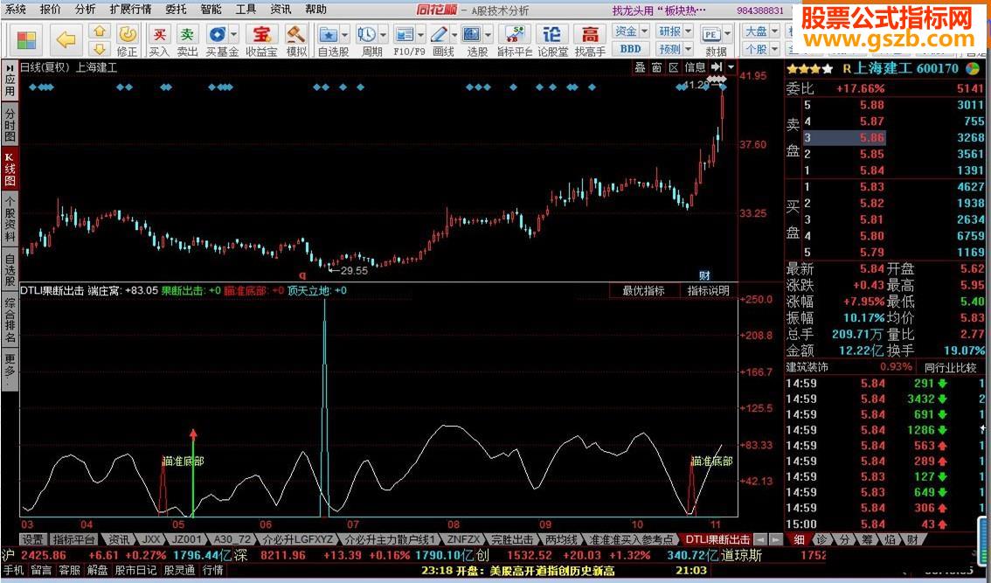Open the 论股堂 forum icon
The width and height of the screenshot is (991, 583).
point(552,40)
